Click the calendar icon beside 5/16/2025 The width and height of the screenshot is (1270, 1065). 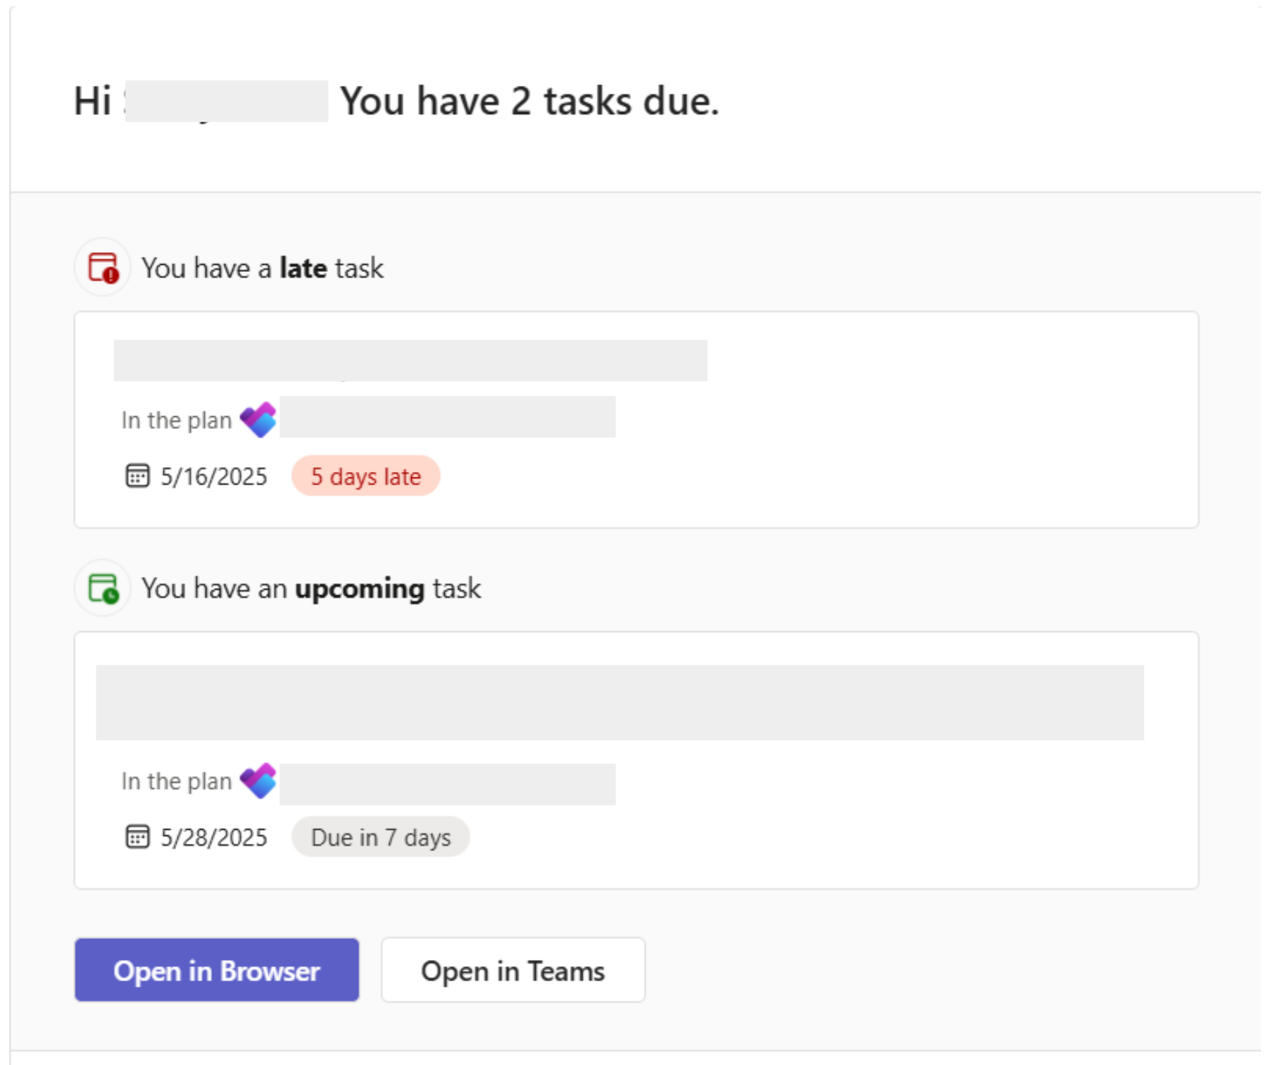(137, 476)
